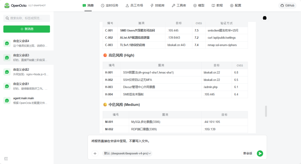Screen dimensions: 301x164
Task: Click the 6.8 CVSS value for H-001
Action: pyautogui.click(x=236, y=73)
